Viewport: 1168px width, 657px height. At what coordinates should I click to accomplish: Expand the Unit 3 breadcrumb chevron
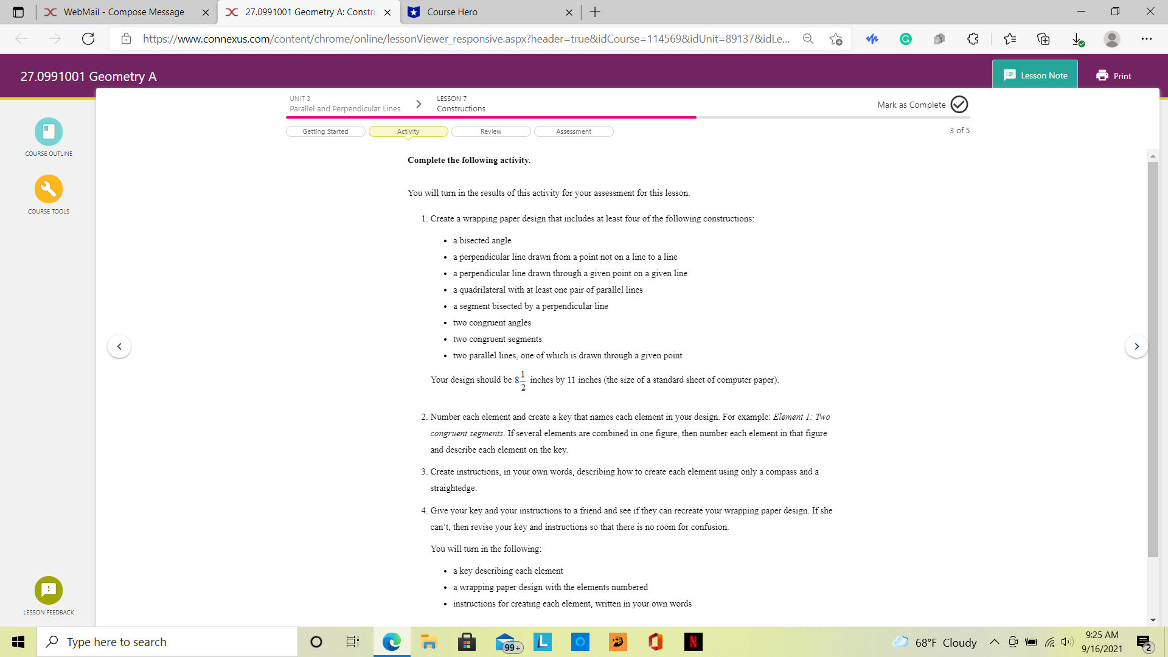(419, 103)
